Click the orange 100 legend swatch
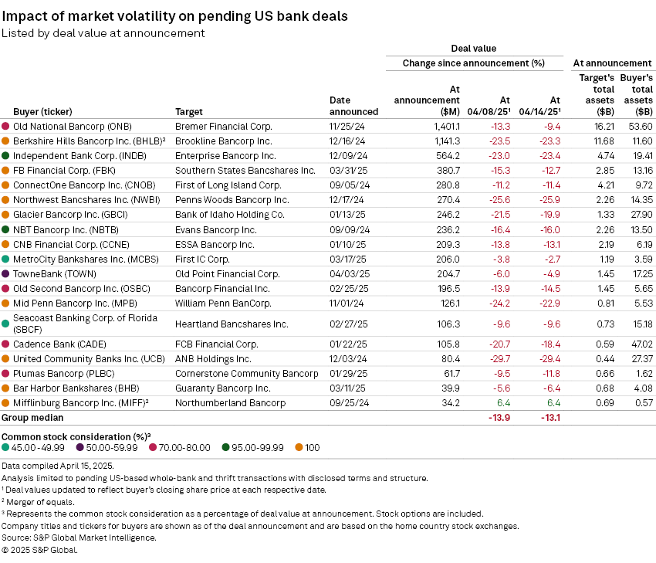656x563 pixels. [299, 447]
